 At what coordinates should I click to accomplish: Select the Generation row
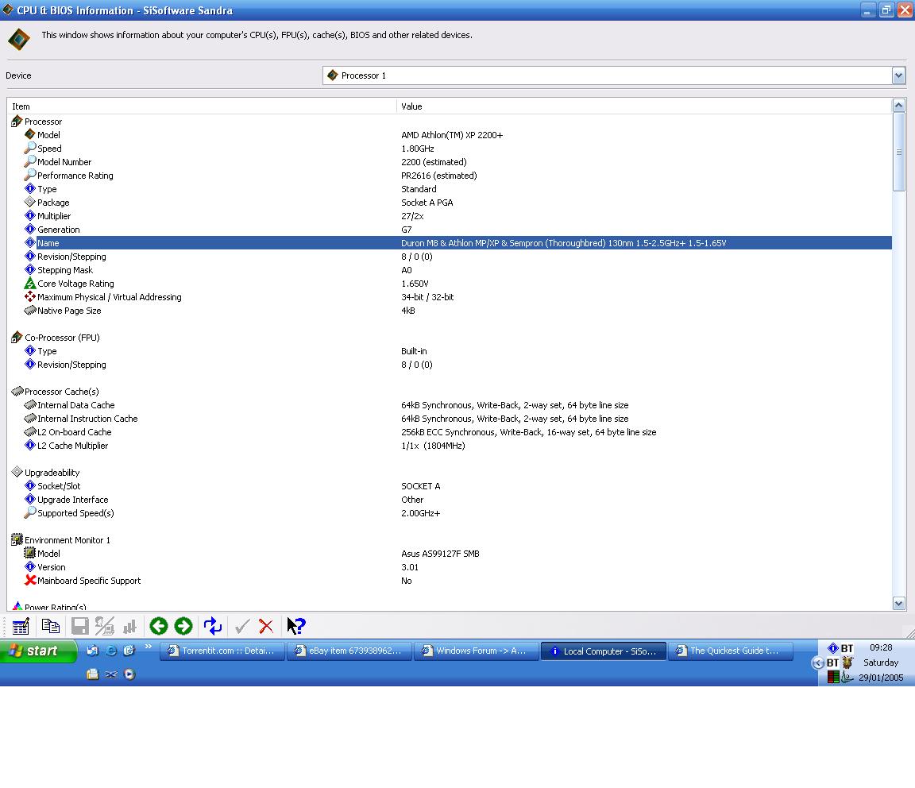pos(458,230)
